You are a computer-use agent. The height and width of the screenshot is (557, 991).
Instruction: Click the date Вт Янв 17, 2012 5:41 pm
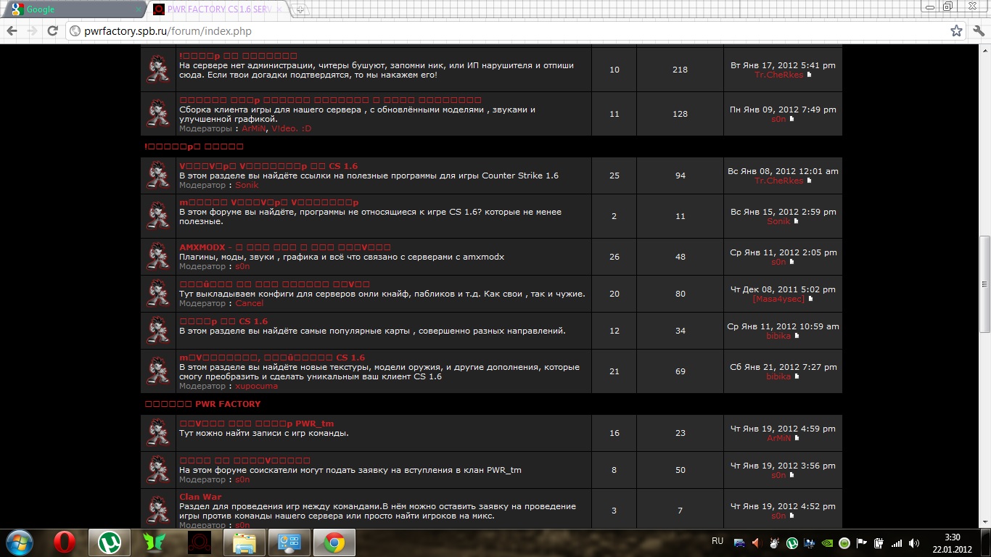click(783, 65)
